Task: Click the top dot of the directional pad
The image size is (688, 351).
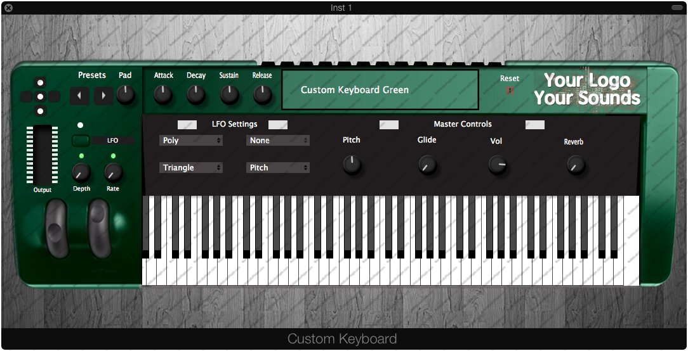Action: (x=41, y=82)
